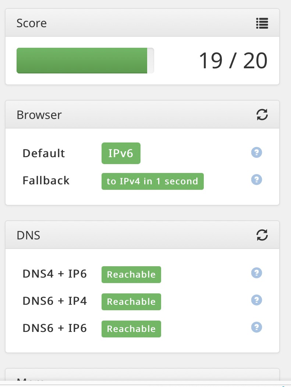
Task: Select the Browser panel header title
Action: click(x=39, y=115)
